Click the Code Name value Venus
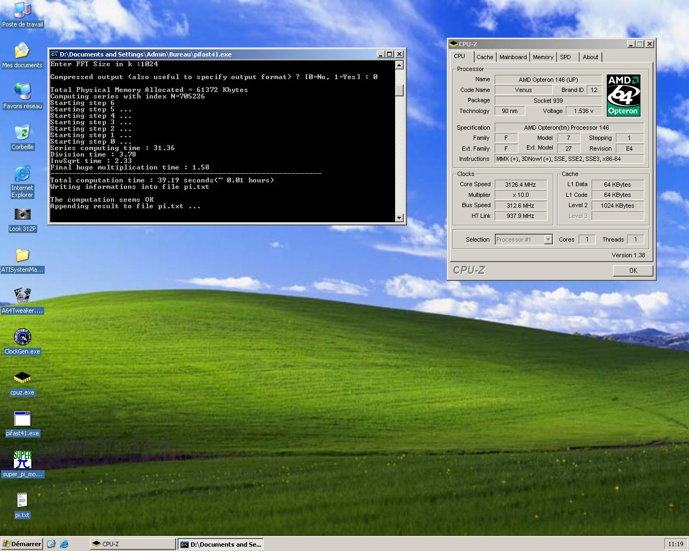Screen dimensions: 689x551 pos(523,90)
